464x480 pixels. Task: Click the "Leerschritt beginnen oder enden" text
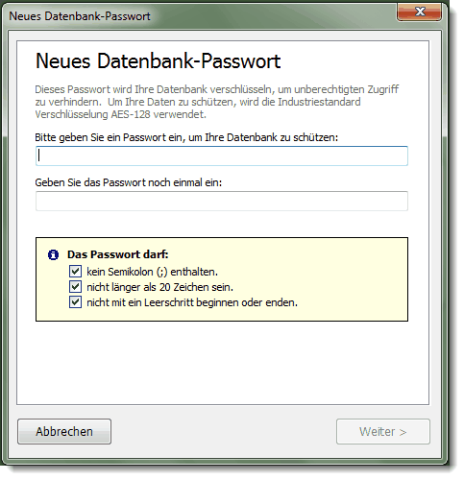221,302
